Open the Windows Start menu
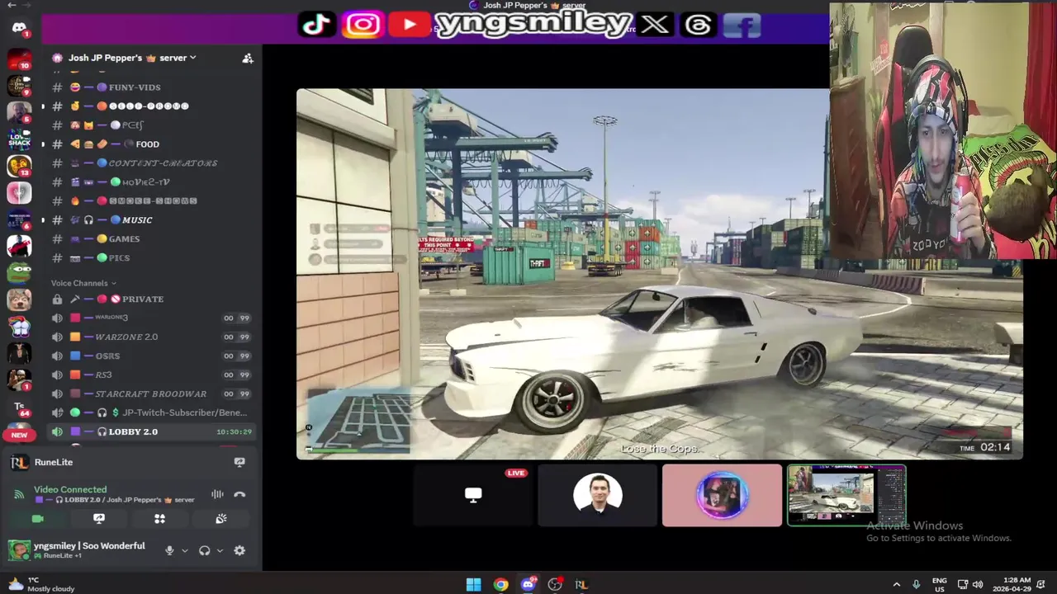This screenshot has width=1057, height=594. (x=473, y=584)
